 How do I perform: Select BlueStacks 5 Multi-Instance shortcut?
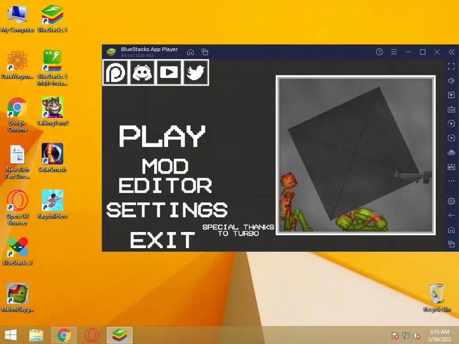pos(52,68)
